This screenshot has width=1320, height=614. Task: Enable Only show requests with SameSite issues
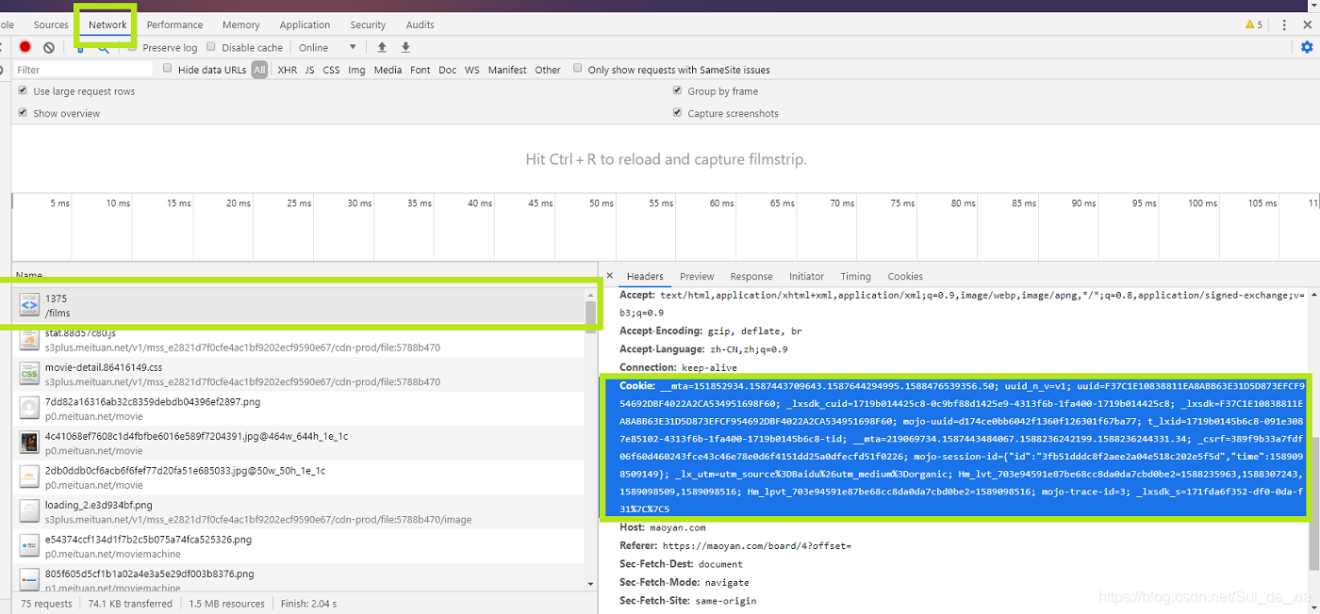[x=578, y=69]
